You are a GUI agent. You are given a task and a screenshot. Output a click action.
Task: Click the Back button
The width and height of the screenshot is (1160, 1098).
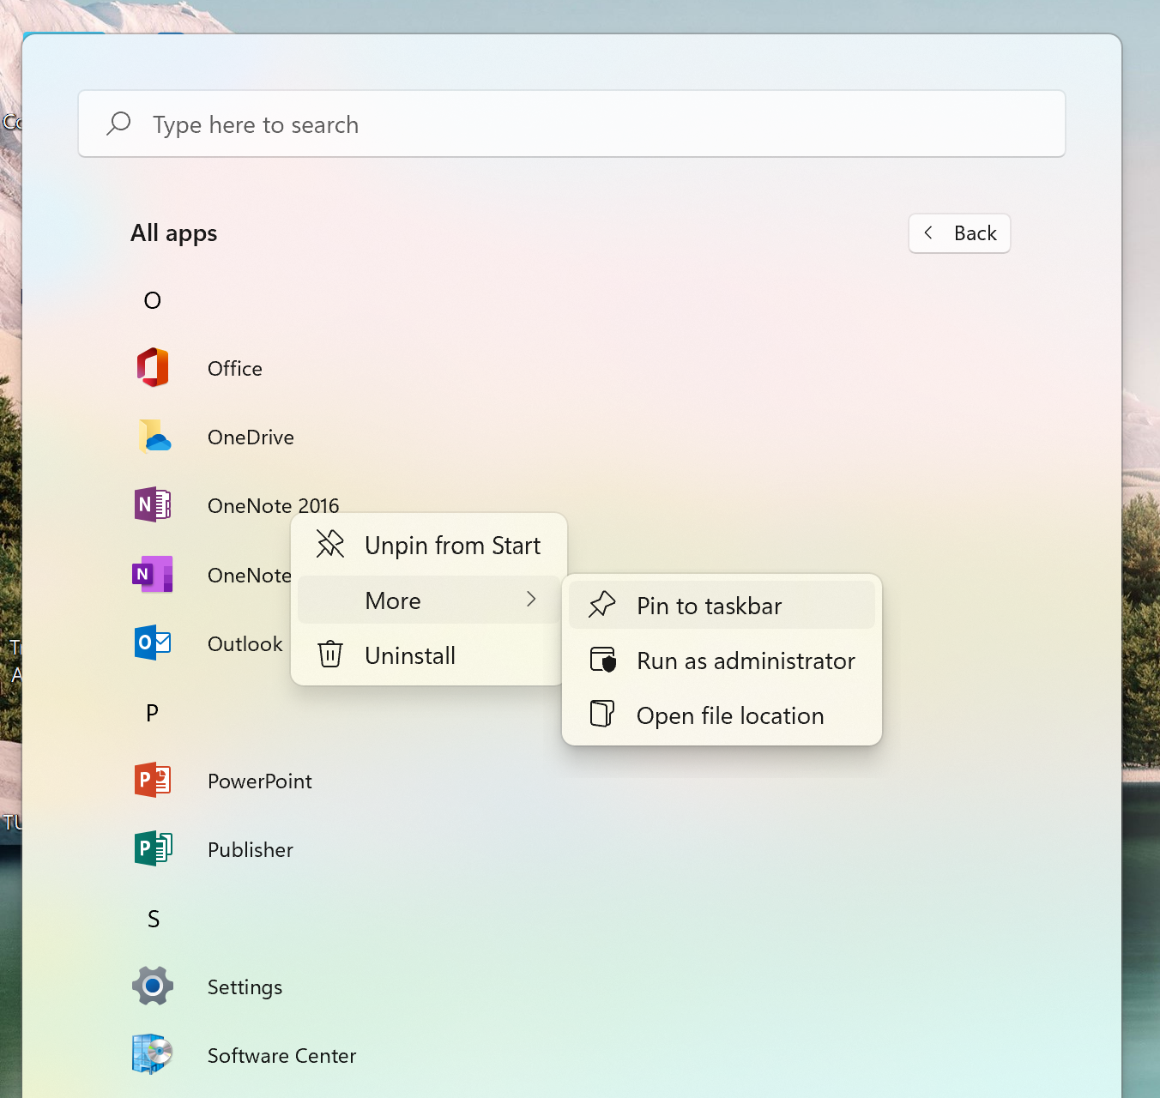pyautogui.click(x=959, y=233)
